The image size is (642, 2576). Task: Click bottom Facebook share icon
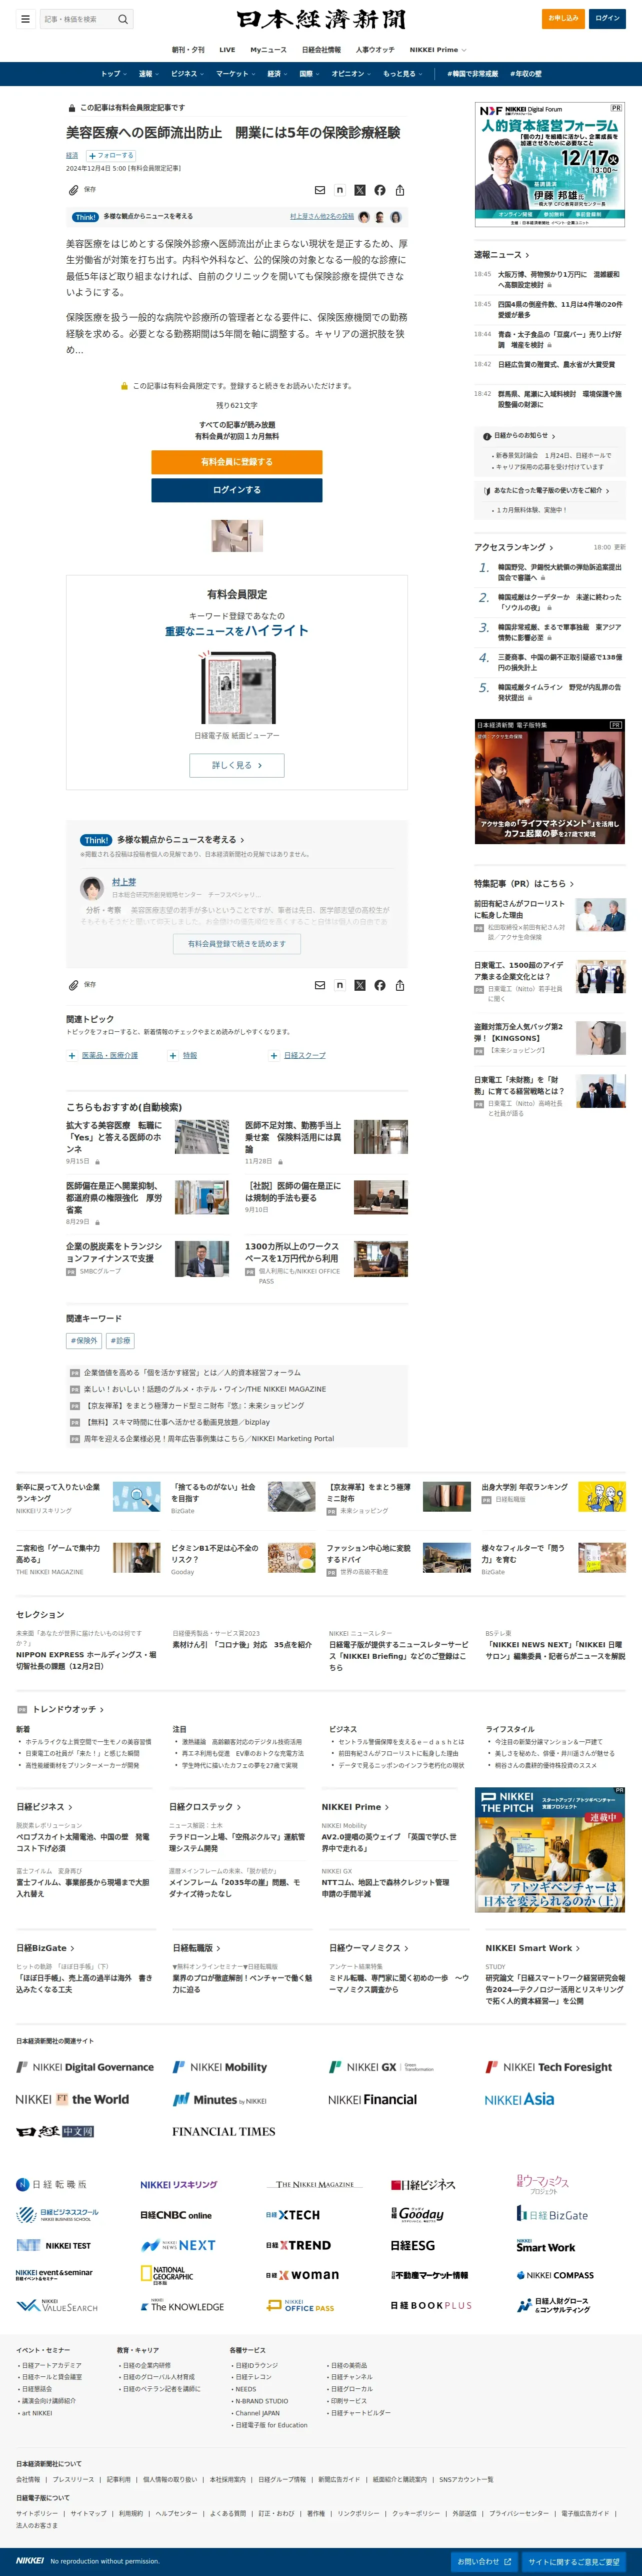(x=380, y=985)
